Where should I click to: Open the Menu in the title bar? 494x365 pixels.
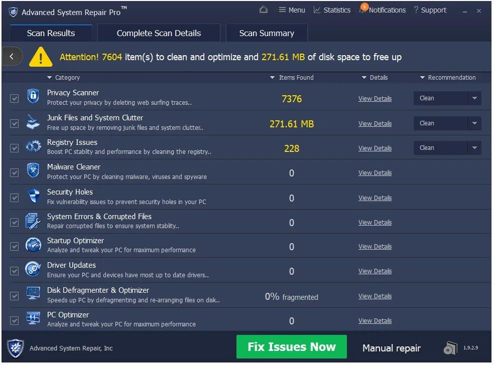coord(292,10)
